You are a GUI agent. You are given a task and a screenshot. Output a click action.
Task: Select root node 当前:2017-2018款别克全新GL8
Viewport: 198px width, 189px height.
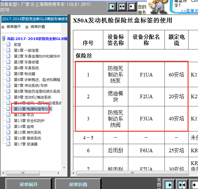pos(37,39)
